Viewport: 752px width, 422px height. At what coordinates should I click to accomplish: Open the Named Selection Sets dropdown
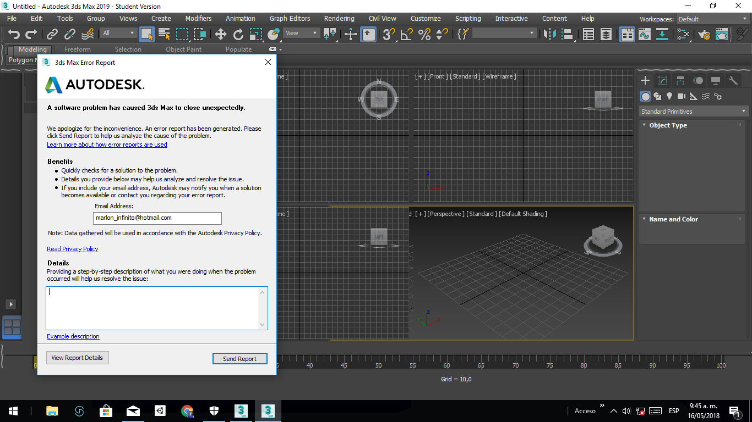[x=504, y=33]
